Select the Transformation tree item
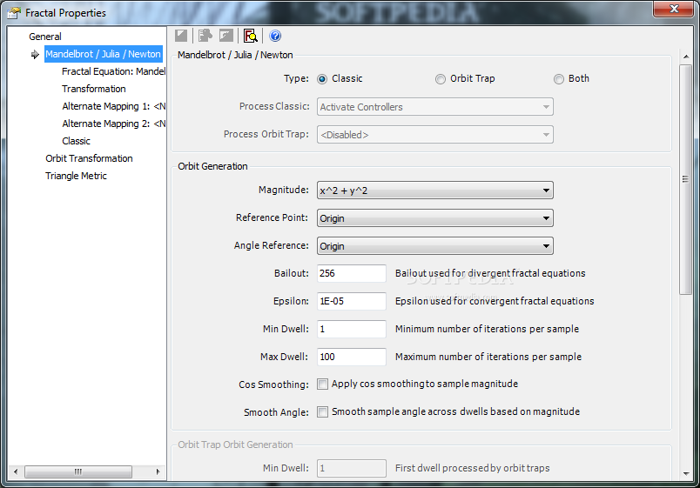Screen dimensions: 700x488 click(x=94, y=89)
